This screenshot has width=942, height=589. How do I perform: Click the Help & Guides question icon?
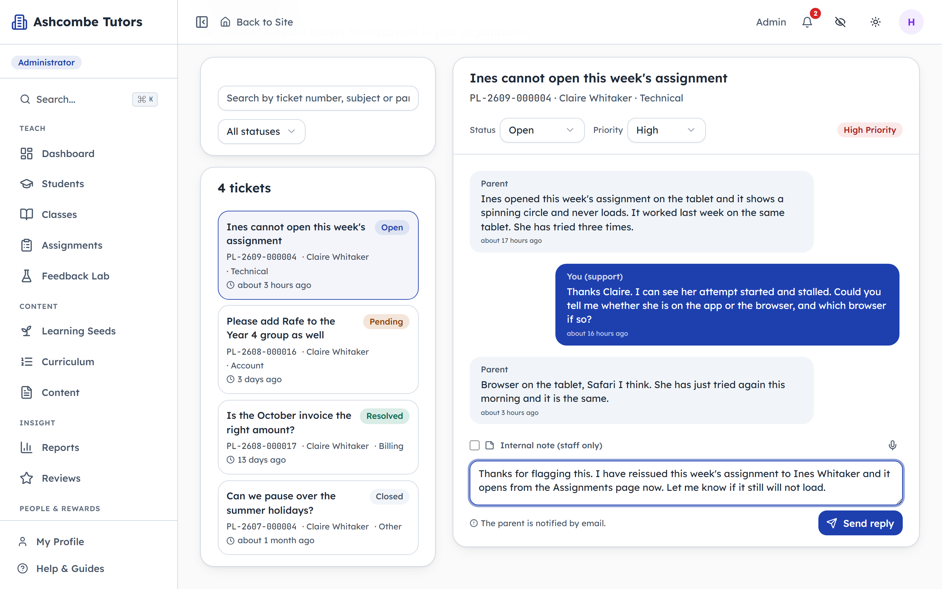[23, 569]
